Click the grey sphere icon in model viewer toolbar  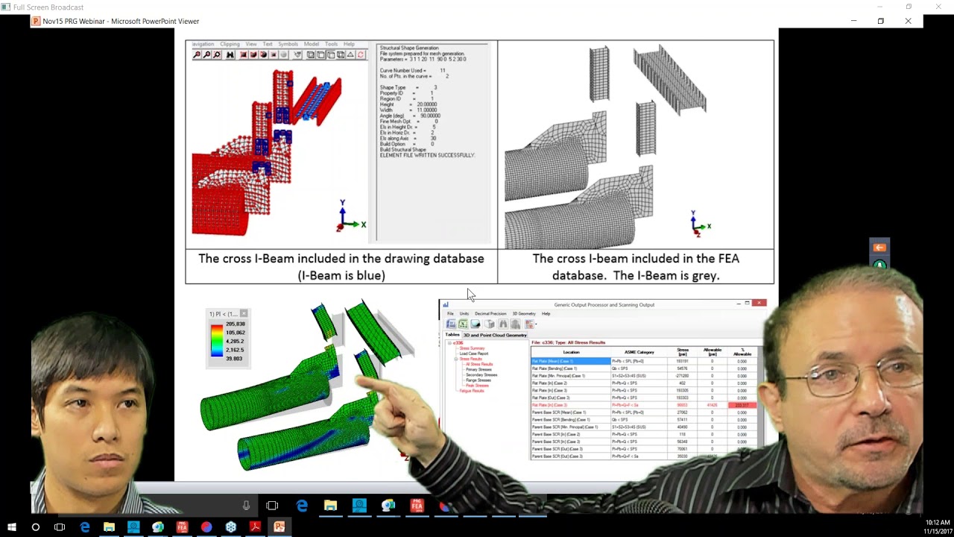(284, 54)
